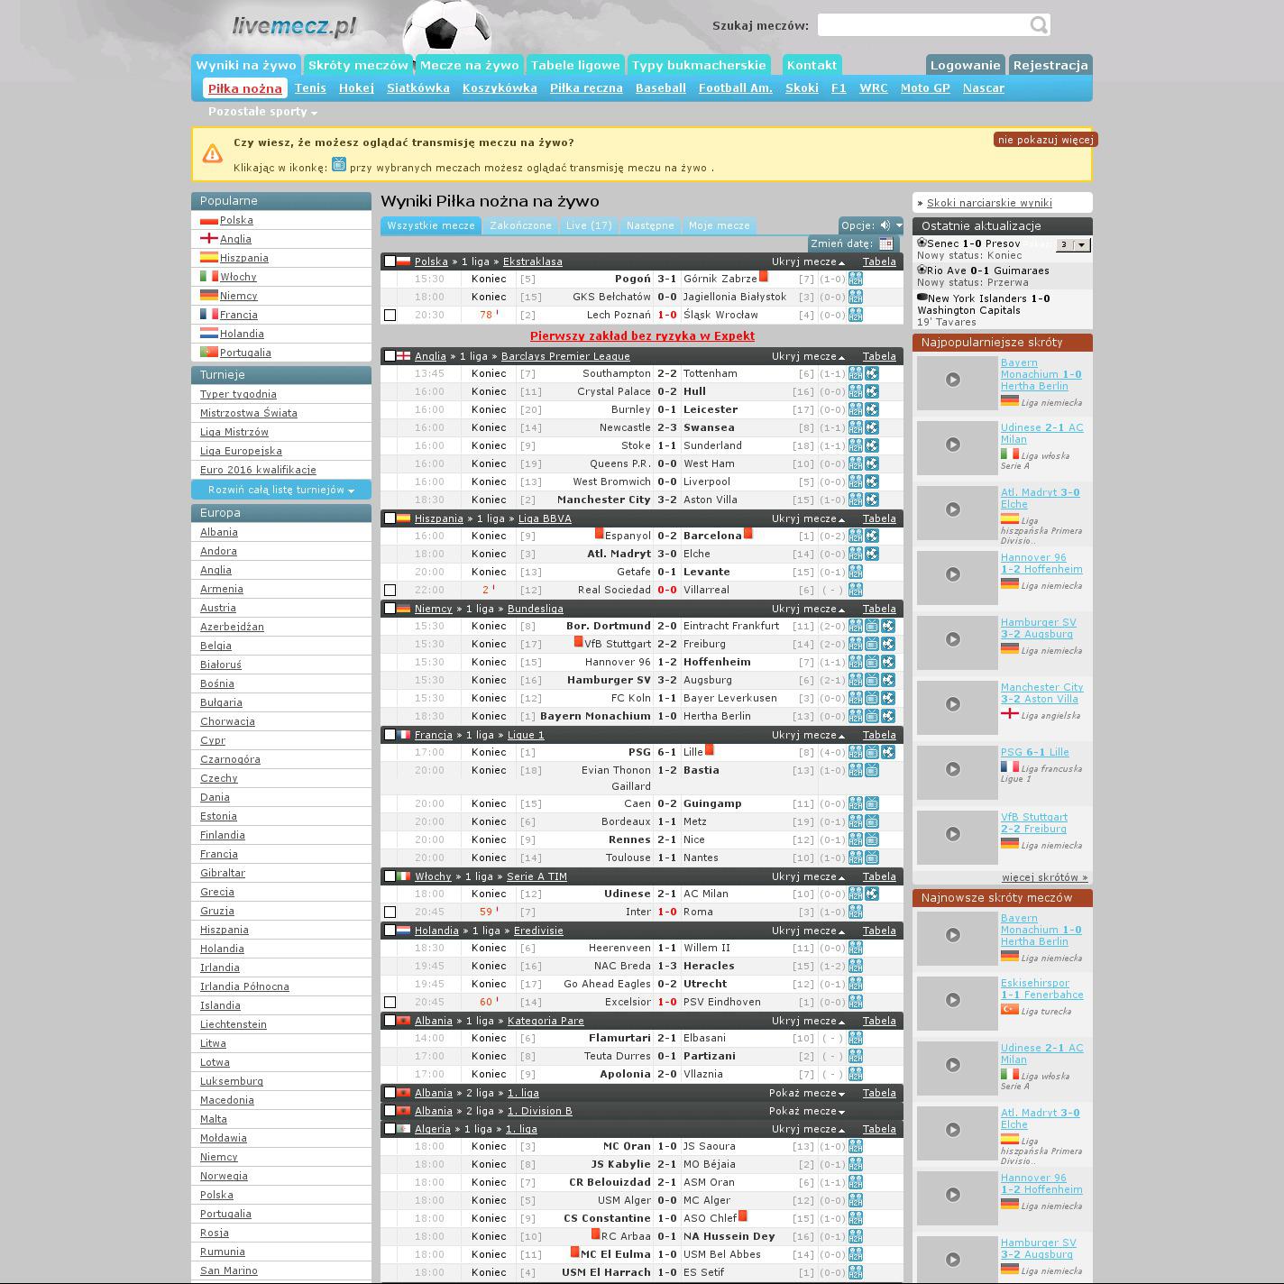Screen dimensions: 1284x1284
Task: Click the TV broadcast icon for Dortmund–Eintracht Frankfurt
Action: point(872,626)
